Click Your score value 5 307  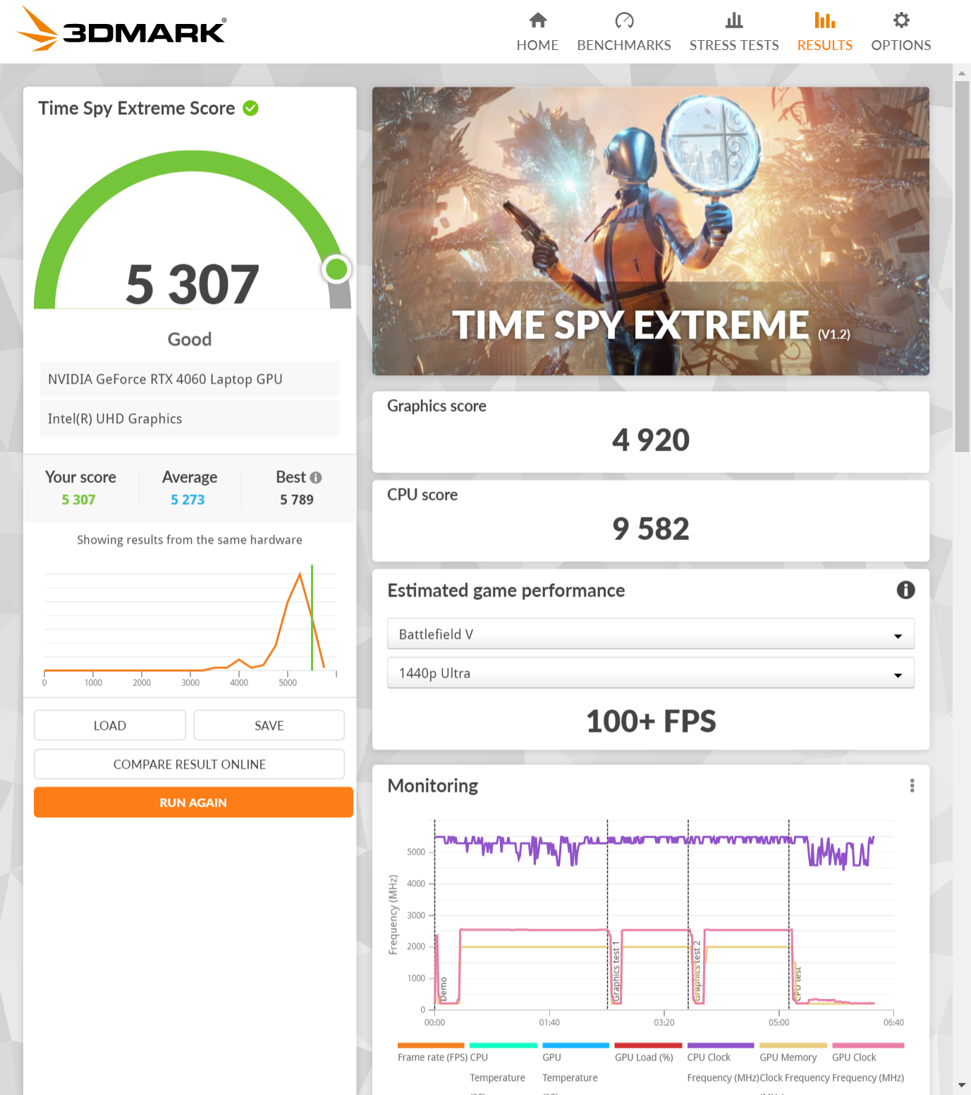tap(78, 499)
